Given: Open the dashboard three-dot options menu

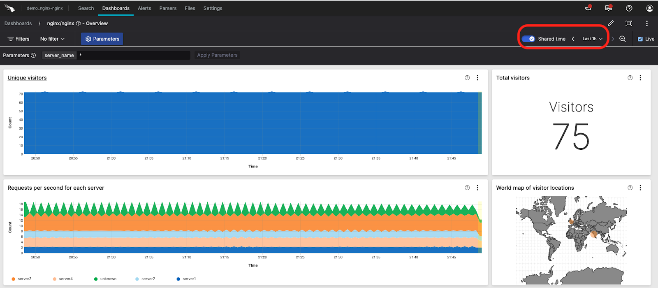Looking at the screenshot, I should (x=646, y=23).
